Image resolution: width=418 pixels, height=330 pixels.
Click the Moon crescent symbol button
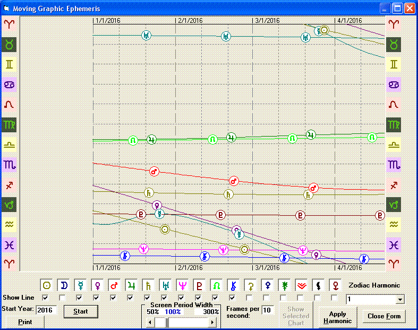coord(64,285)
